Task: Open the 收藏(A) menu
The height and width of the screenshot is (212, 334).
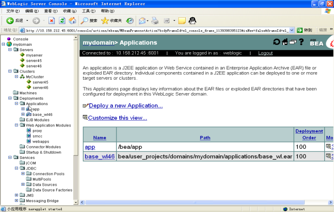Action: coord(69,11)
